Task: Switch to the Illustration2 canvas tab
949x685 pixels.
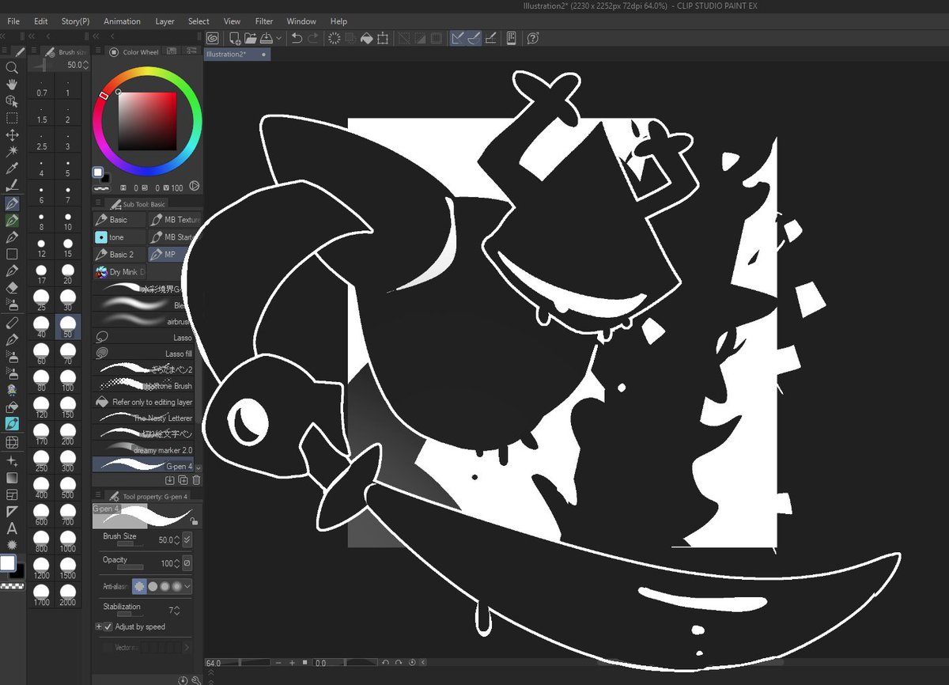Action: 236,54
